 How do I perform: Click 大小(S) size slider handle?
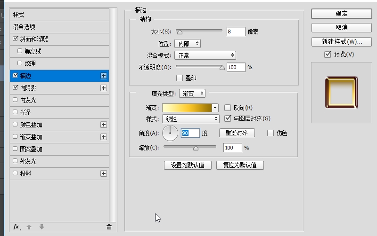pyautogui.click(x=180, y=32)
